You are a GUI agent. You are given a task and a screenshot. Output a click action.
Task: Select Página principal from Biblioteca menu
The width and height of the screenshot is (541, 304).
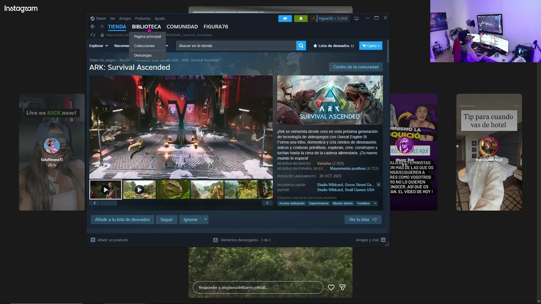[148, 36]
